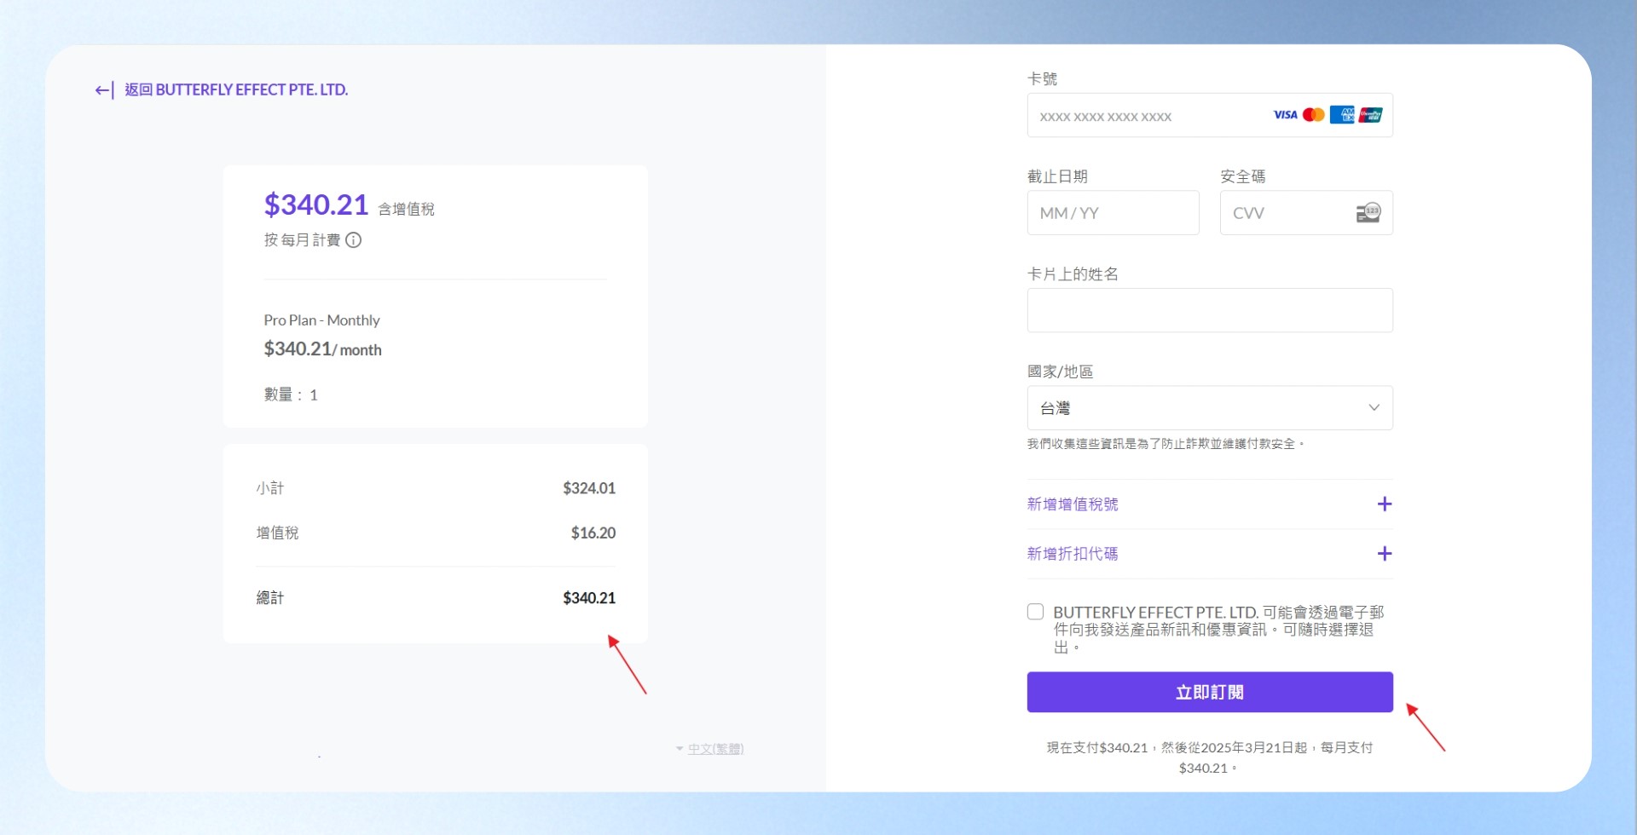Expand the 新增增值稅號 section
This screenshot has width=1637, height=835.
(x=1210, y=504)
